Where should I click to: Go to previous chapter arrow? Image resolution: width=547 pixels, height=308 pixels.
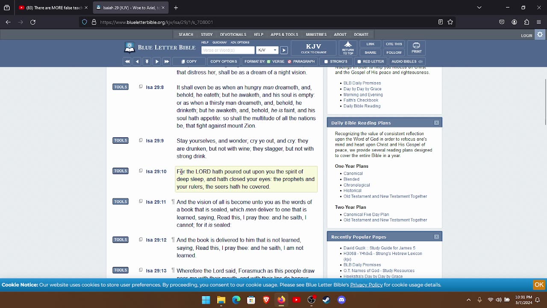tap(137, 62)
